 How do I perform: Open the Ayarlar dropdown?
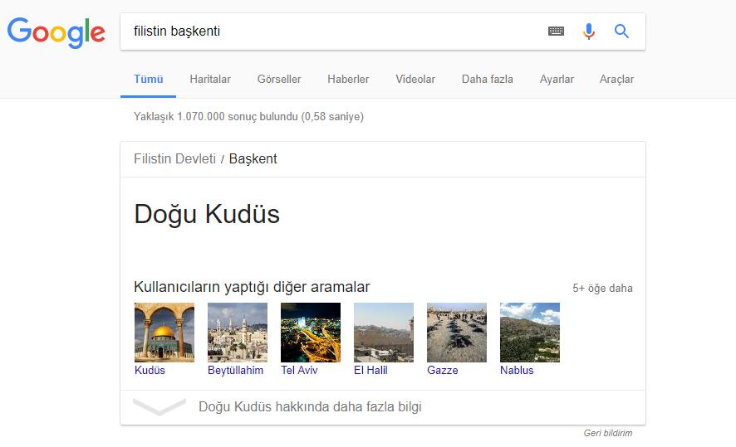click(x=557, y=80)
